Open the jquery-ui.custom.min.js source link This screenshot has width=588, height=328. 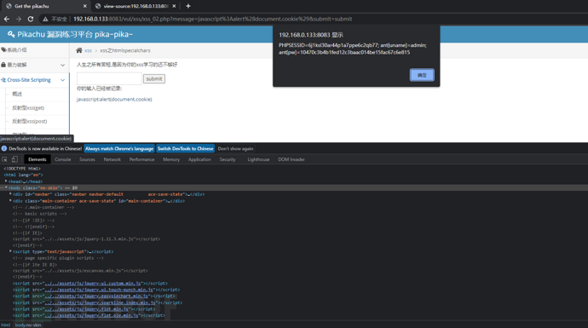[x=93, y=284]
